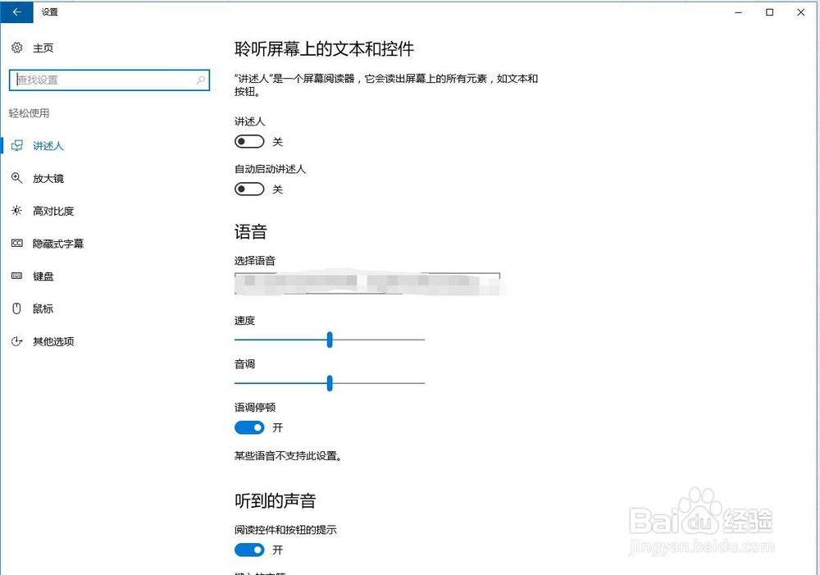Click the 讲述人 narrator sidebar icon
This screenshot has height=575, width=820.
coord(16,145)
